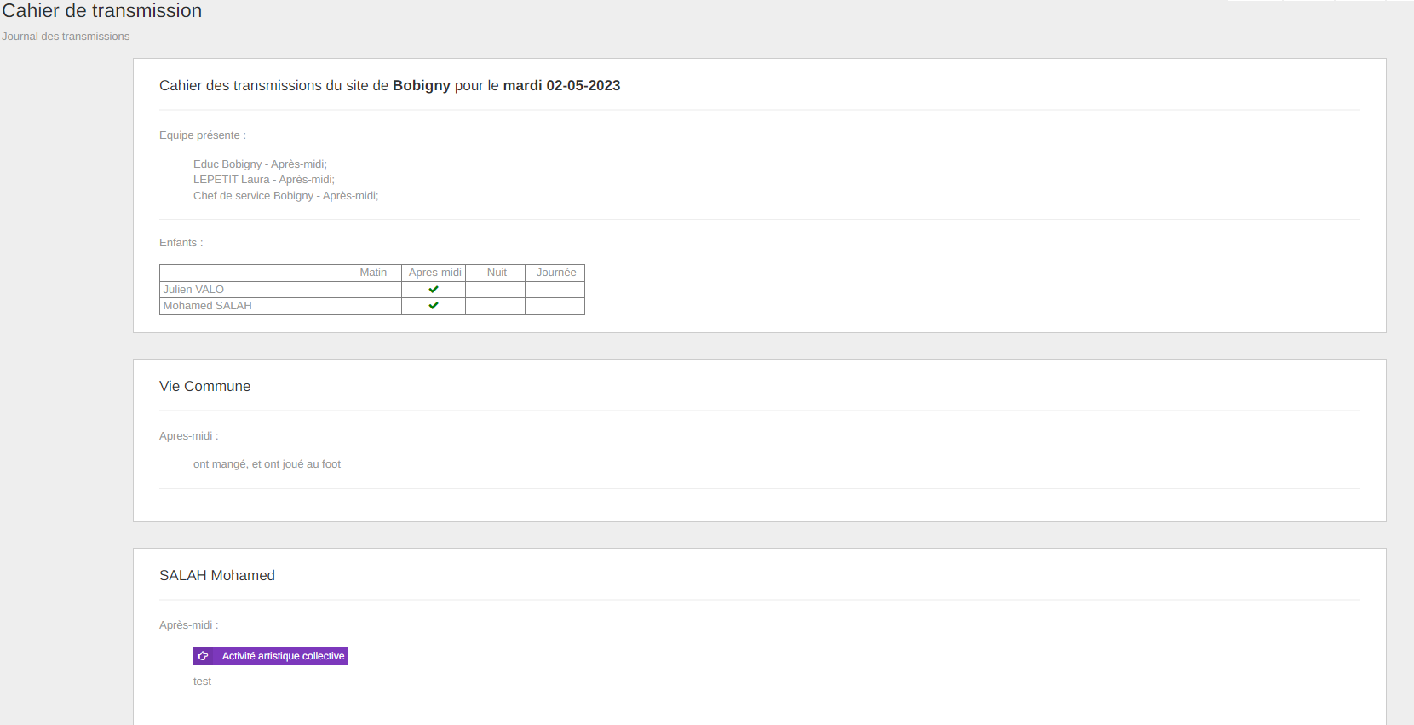The height and width of the screenshot is (725, 1414).
Task: Select the Apres-midi column header
Action: click(434, 273)
